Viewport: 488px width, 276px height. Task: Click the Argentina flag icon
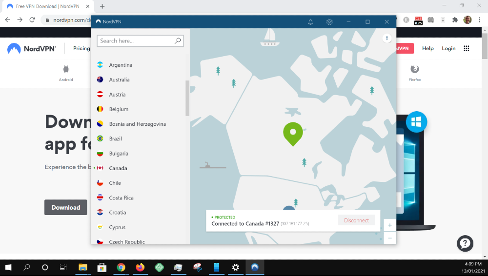(100, 65)
